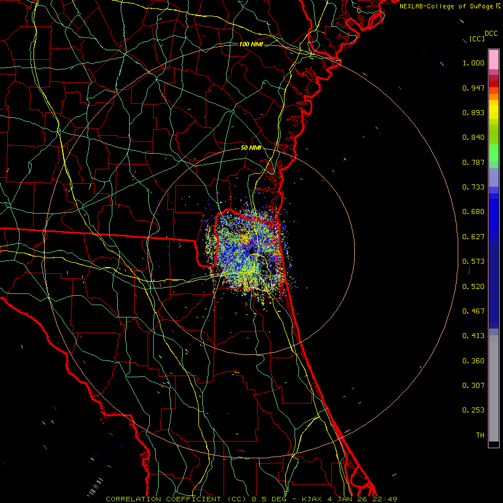Click the "0.253" color scale value

point(473,410)
